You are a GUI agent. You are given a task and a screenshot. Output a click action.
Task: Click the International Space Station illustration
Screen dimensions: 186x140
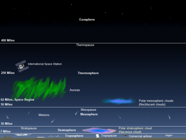(22, 66)
